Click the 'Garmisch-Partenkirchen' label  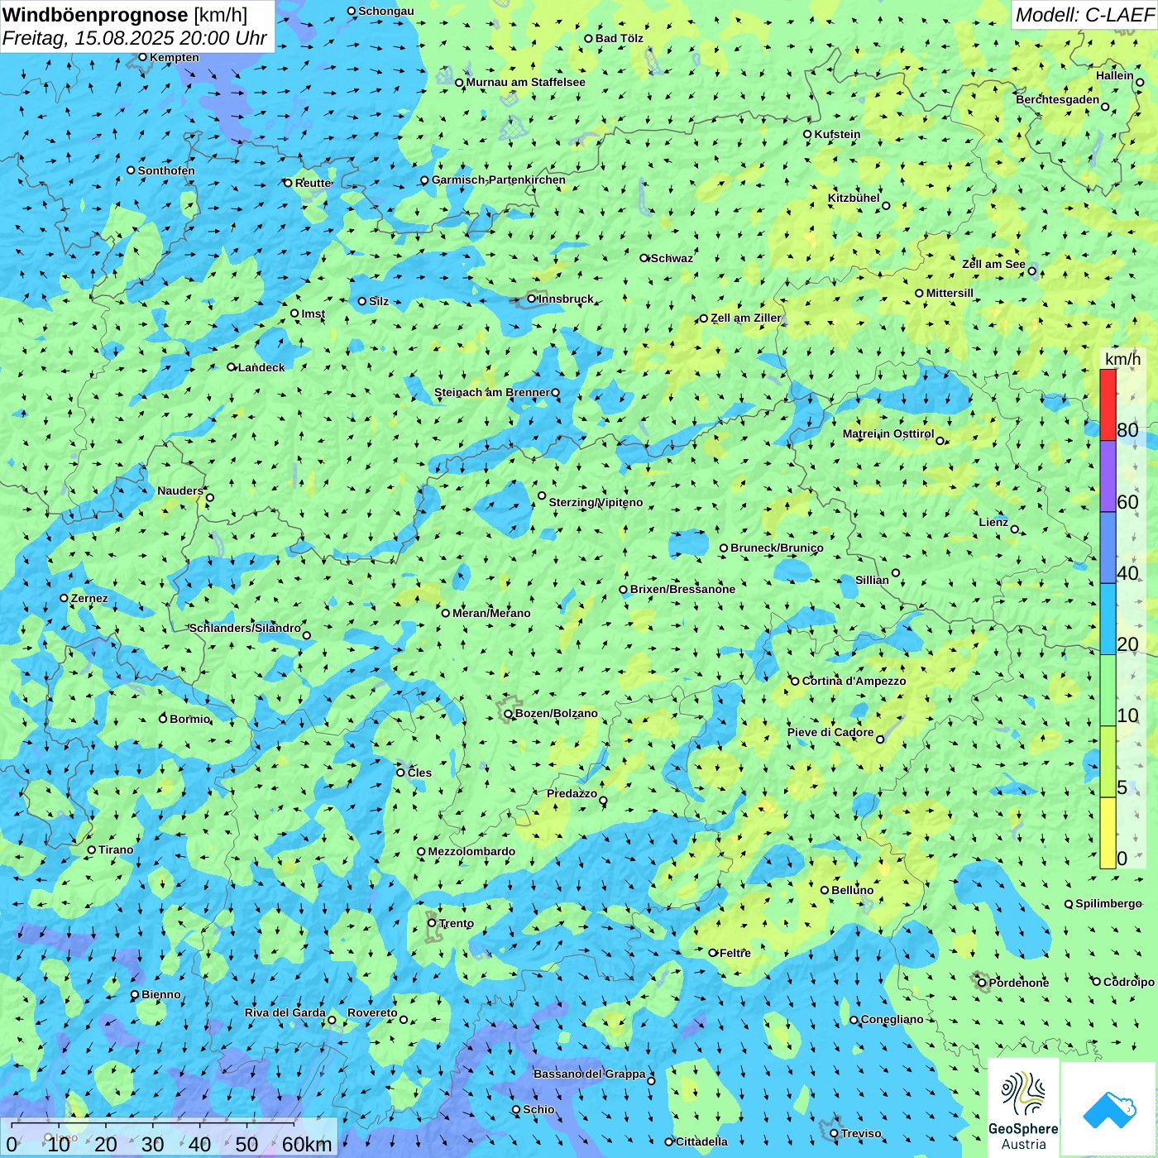coord(499,179)
